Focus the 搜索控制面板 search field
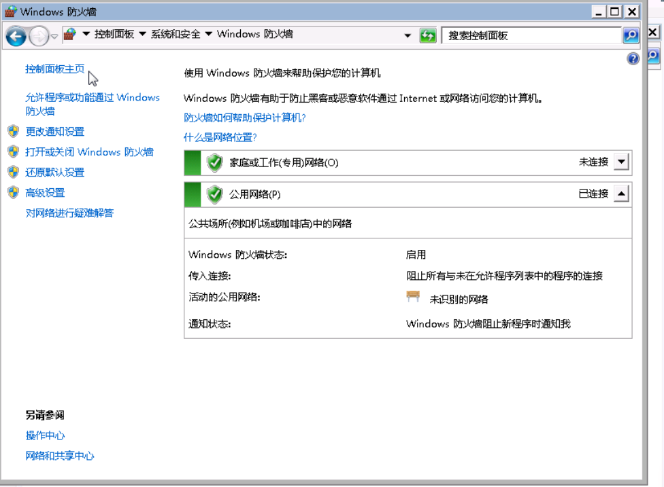The width and height of the screenshot is (664, 487). (x=531, y=35)
